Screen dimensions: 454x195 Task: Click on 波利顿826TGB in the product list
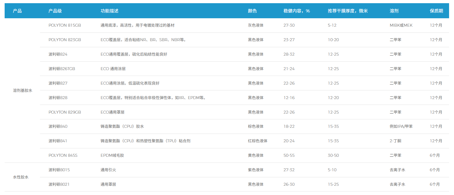[x=62, y=69]
